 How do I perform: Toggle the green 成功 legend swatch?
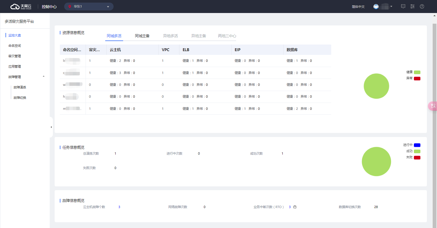coord(417,151)
